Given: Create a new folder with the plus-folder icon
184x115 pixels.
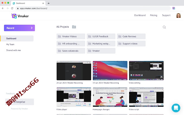Looking at the screenshot, I should (x=74, y=27).
